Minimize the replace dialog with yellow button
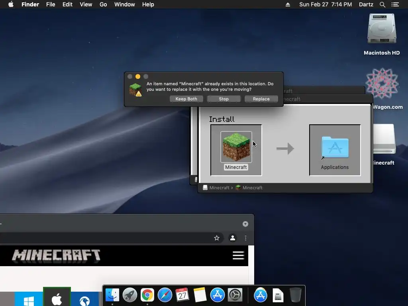This screenshot has width=408, height=306. (138, 76)
